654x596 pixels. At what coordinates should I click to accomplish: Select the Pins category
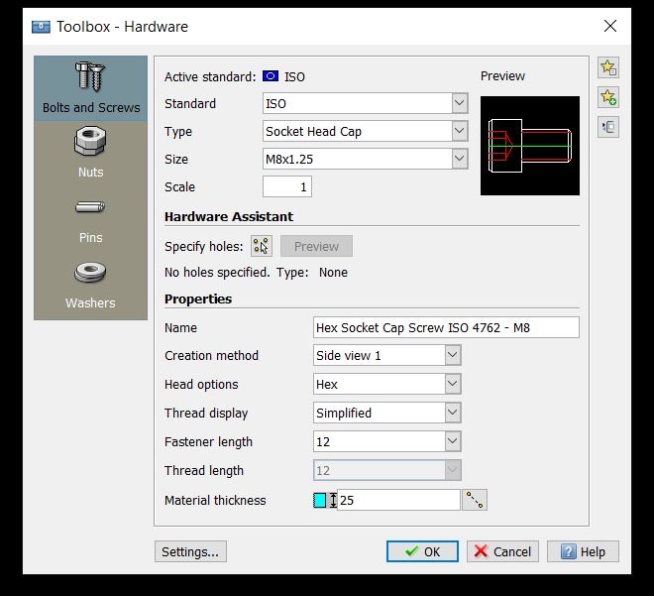point(90,219)
